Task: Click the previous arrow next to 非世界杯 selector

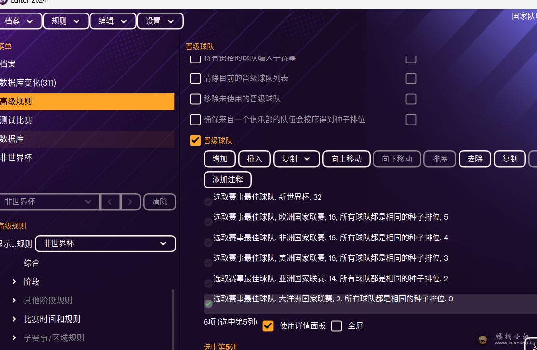Action: pos(110,202)
